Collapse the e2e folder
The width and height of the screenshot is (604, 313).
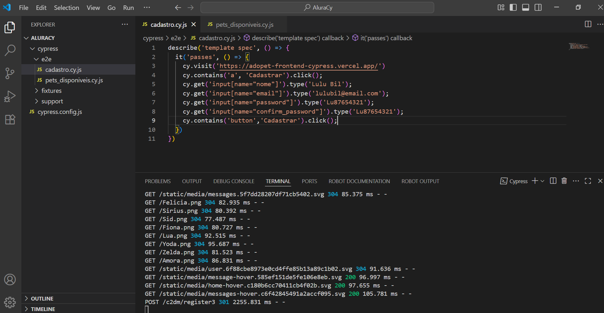pos(79,59)
